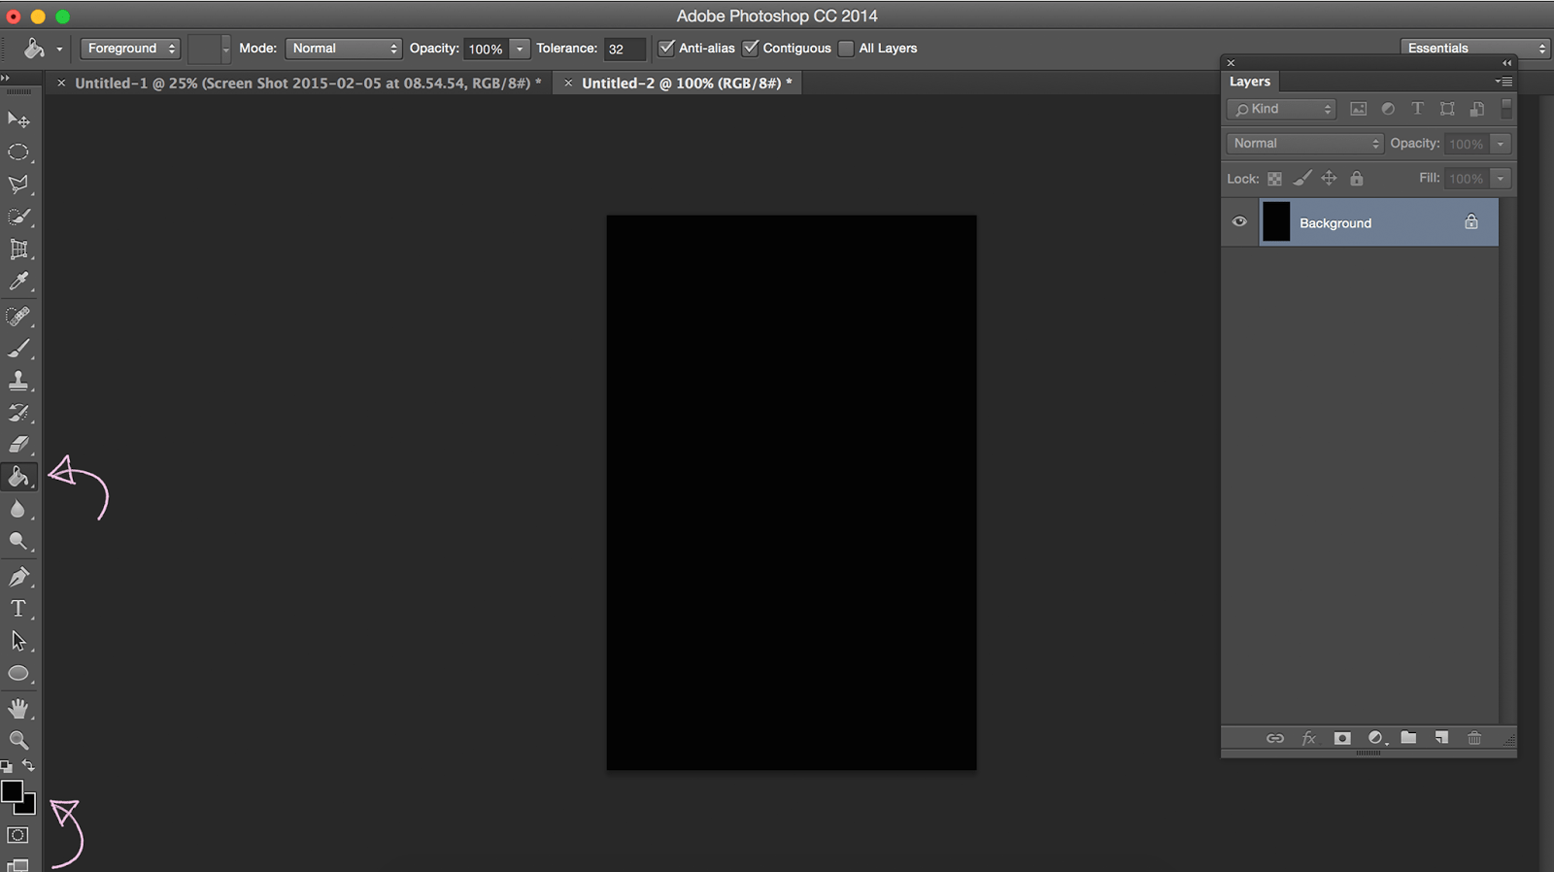Open the pattern picker dropdown

coord(225,49)
